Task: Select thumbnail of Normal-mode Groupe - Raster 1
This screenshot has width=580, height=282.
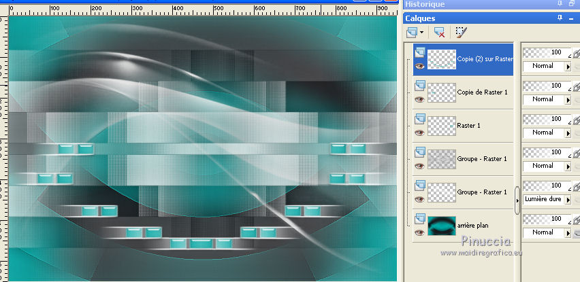Action: pyautogui.click(x=442, y=159)
